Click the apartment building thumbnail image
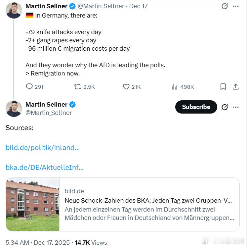 [x=32, y=204]
